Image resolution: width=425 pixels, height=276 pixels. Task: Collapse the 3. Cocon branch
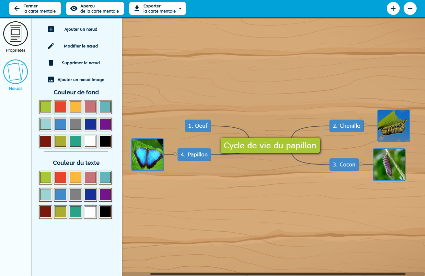361,165
